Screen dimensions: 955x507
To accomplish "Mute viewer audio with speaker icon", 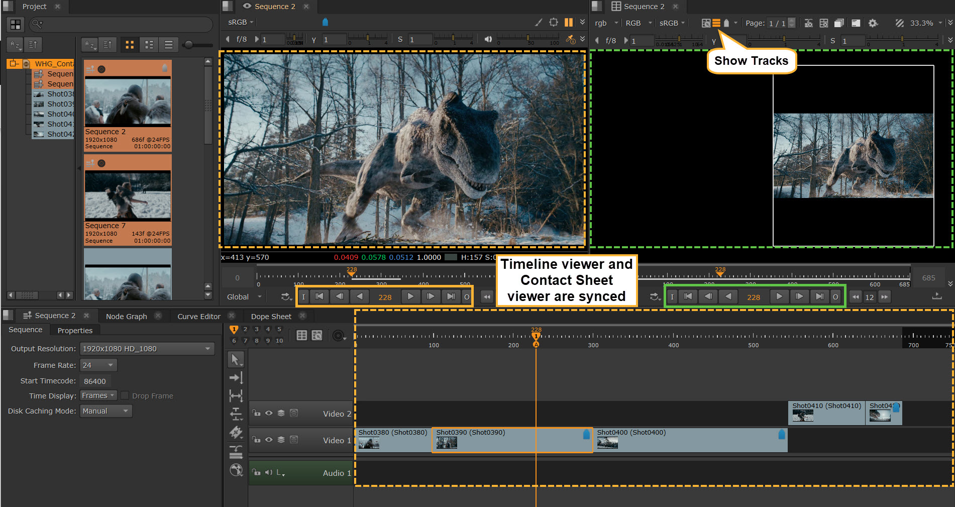I will [488, 39].
